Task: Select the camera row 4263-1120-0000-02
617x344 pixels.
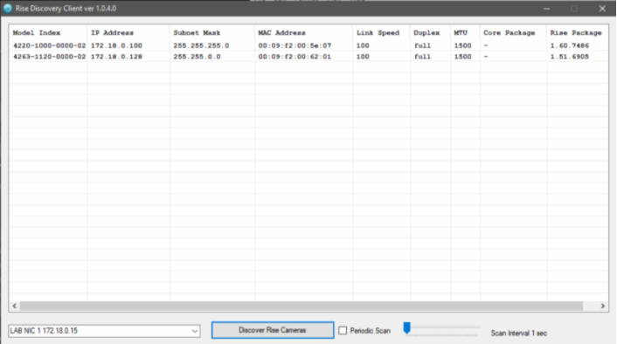Action: coord(308,57)
